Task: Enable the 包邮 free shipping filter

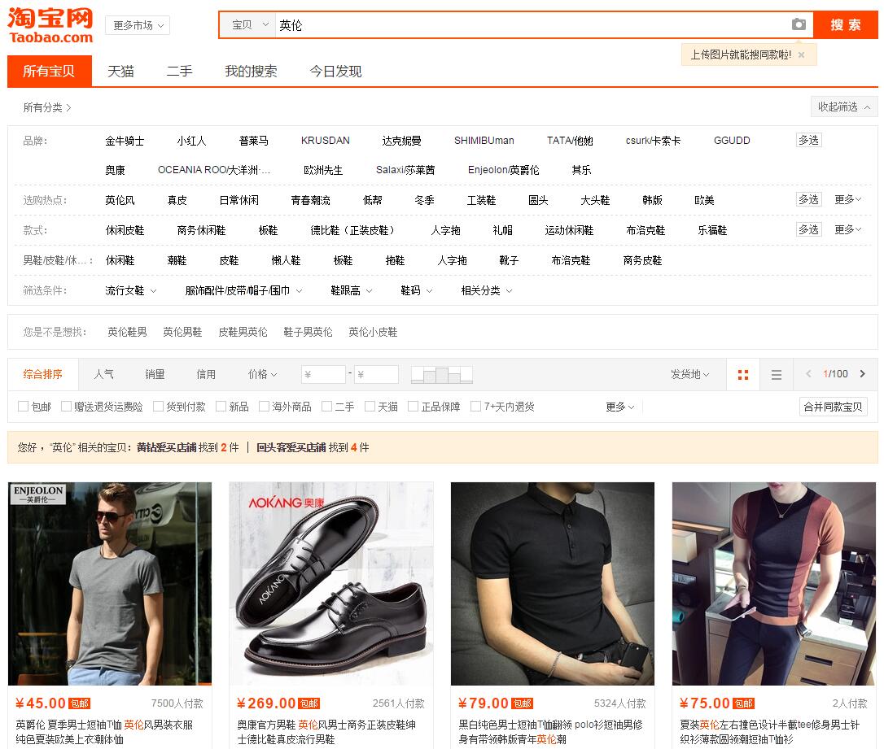Action: 23,406
